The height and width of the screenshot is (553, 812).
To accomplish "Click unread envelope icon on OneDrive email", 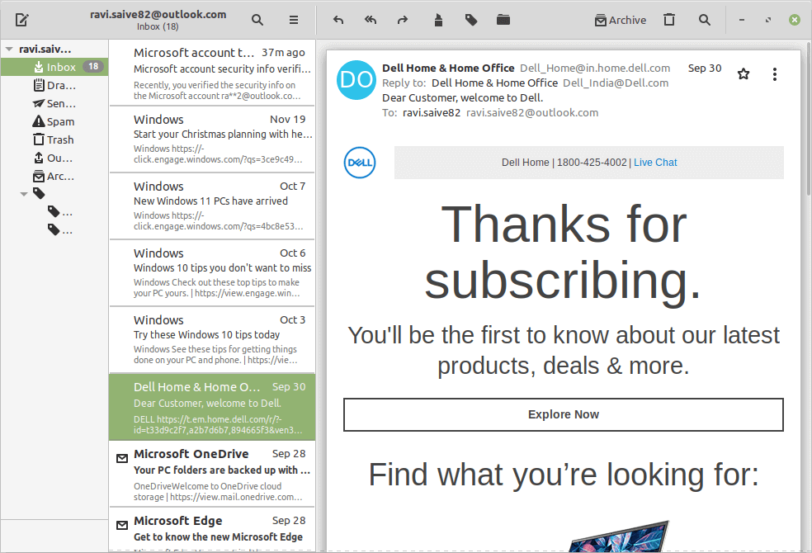I will (122, 458).
